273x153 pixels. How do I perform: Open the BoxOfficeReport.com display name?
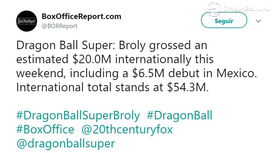(81, 17)
